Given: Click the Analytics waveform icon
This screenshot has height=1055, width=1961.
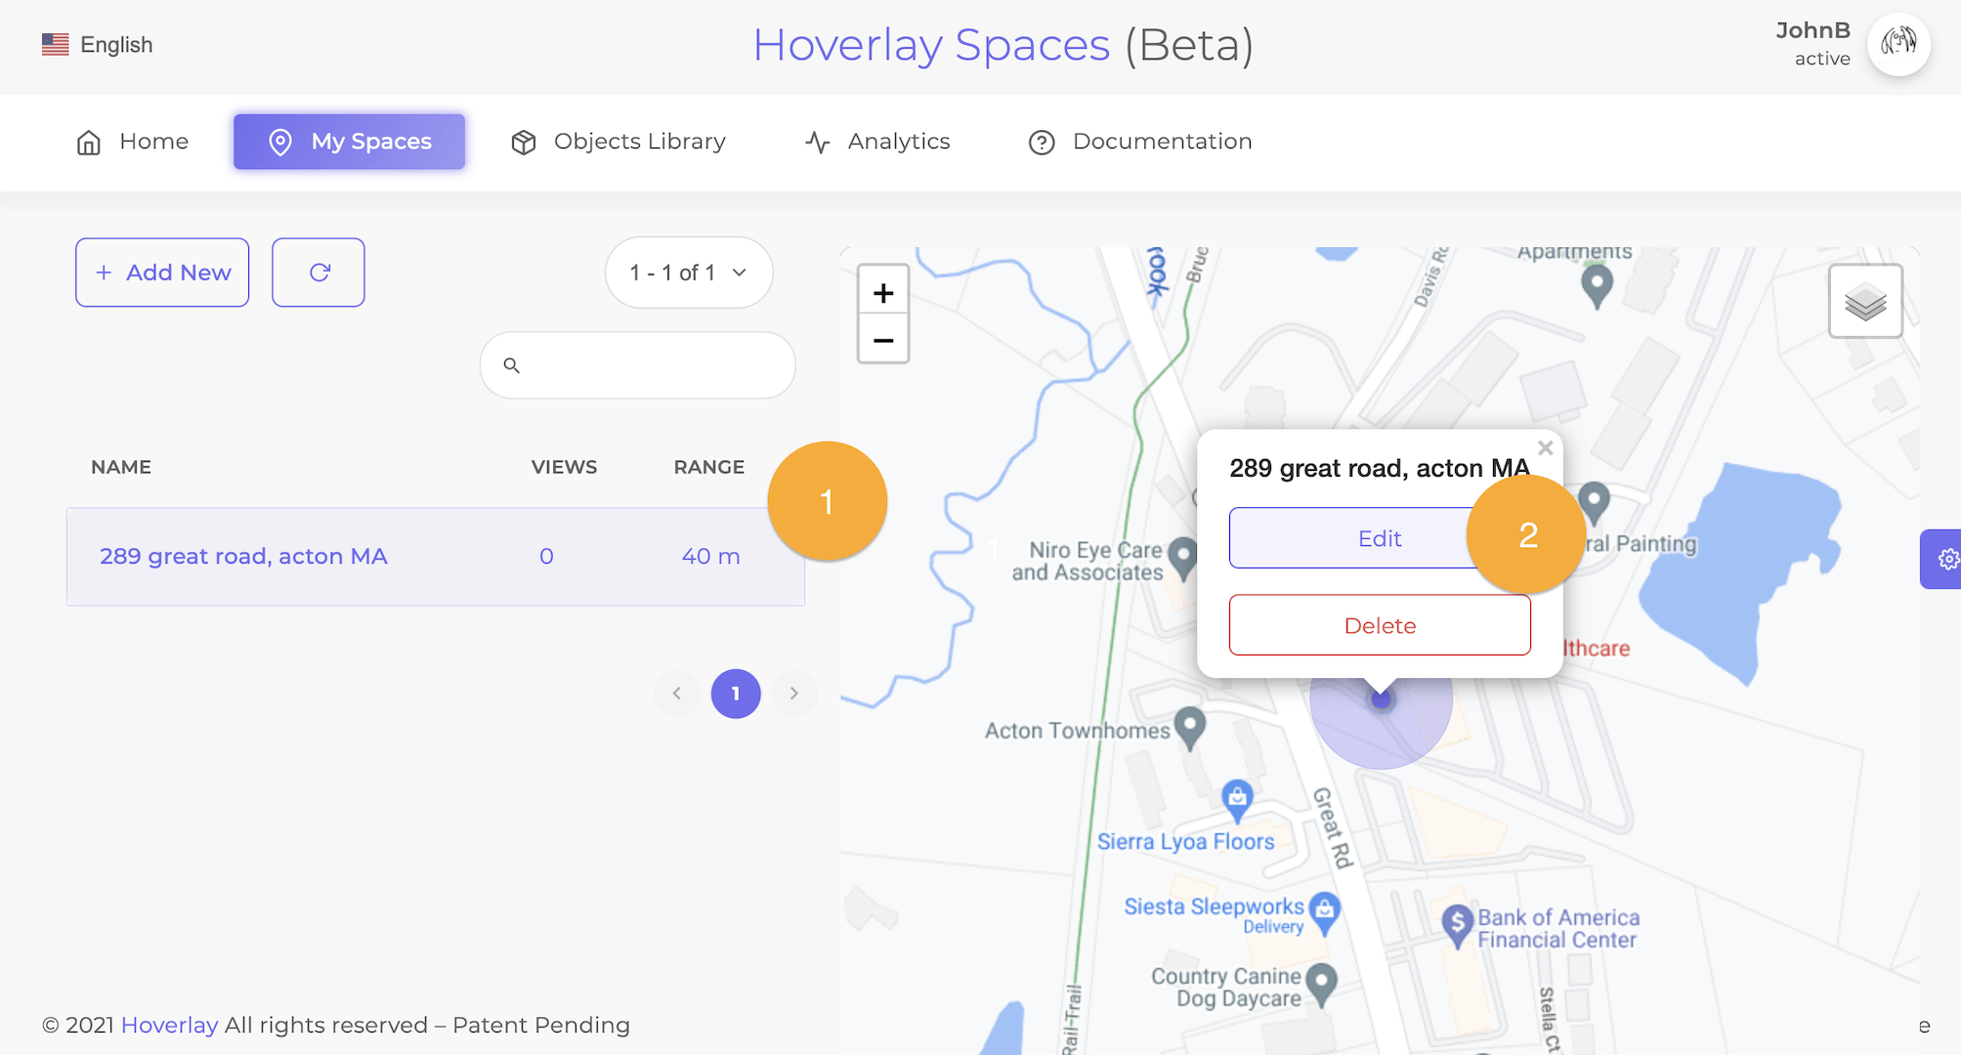Looking at the screenshot, I should point(816,142).
